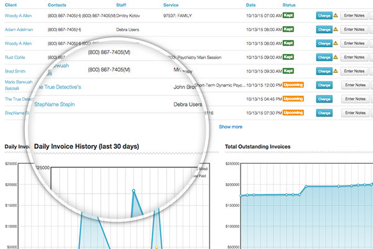The image size is (373, 249).
Task: Sort by the Staff column header
Action: (121, 5)
